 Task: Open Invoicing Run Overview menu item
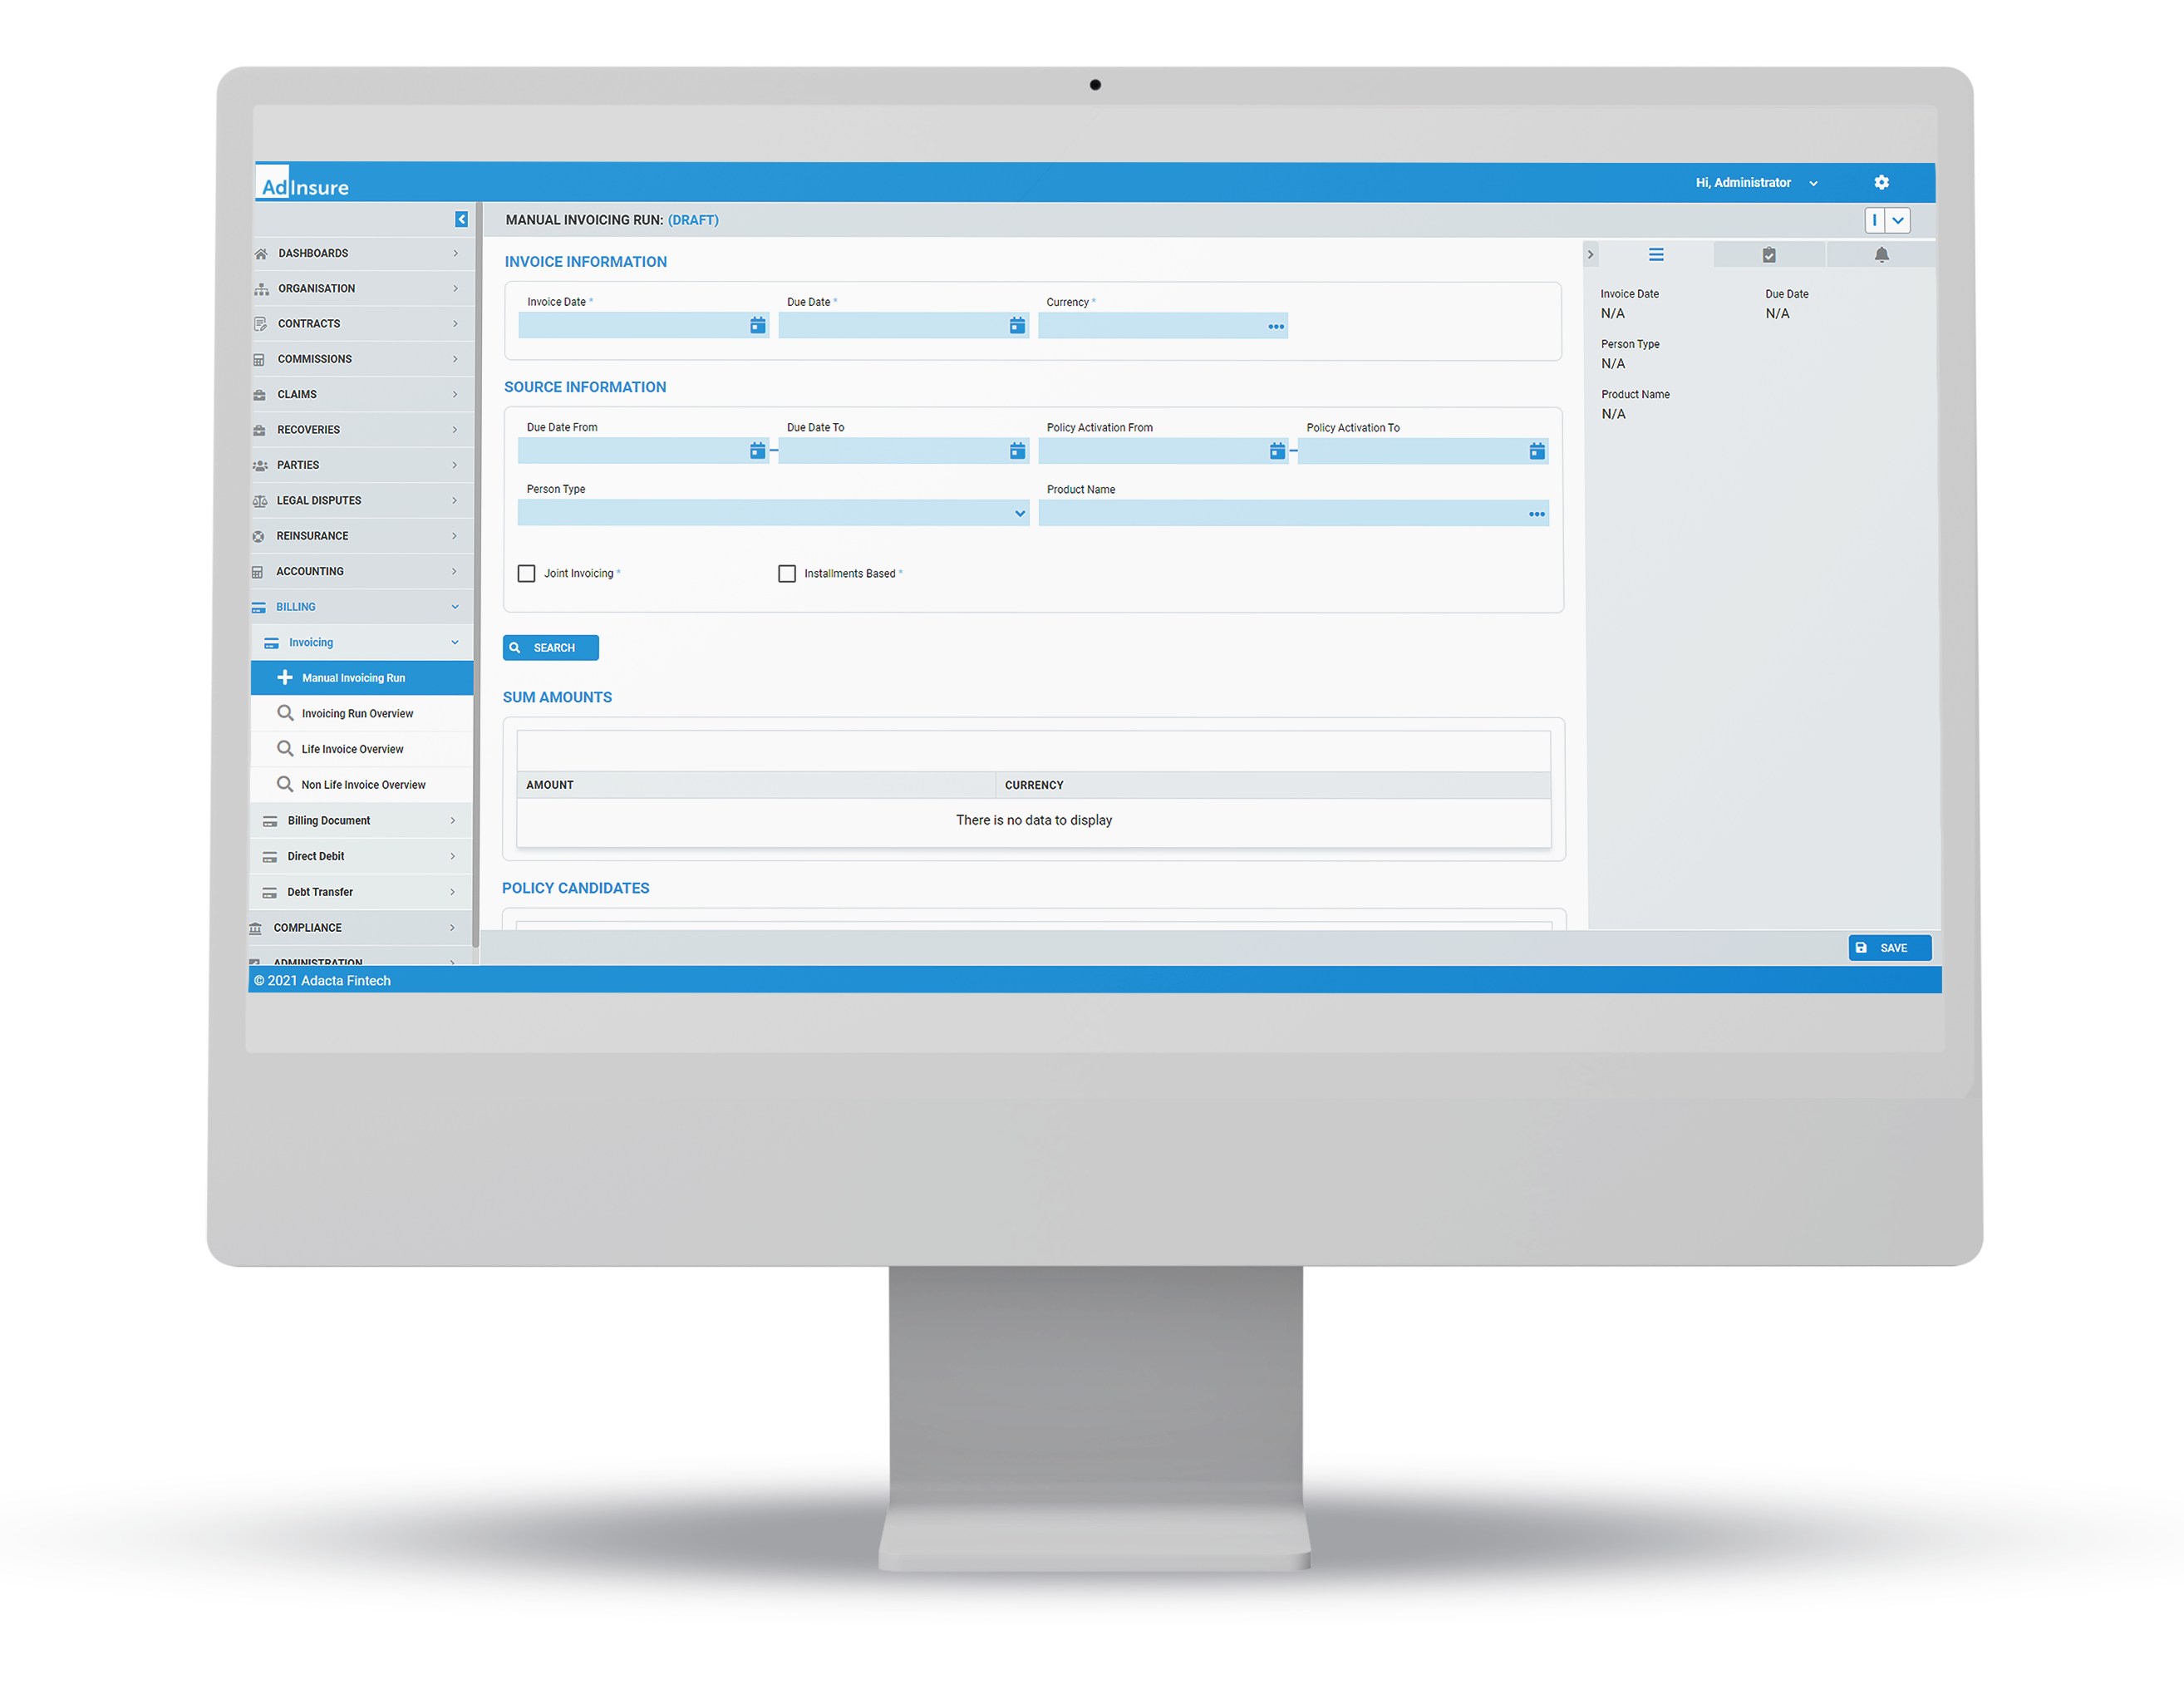click(358, 712)
